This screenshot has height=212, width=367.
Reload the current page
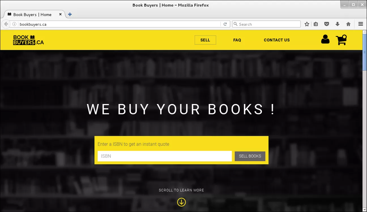tap(225, 24)
